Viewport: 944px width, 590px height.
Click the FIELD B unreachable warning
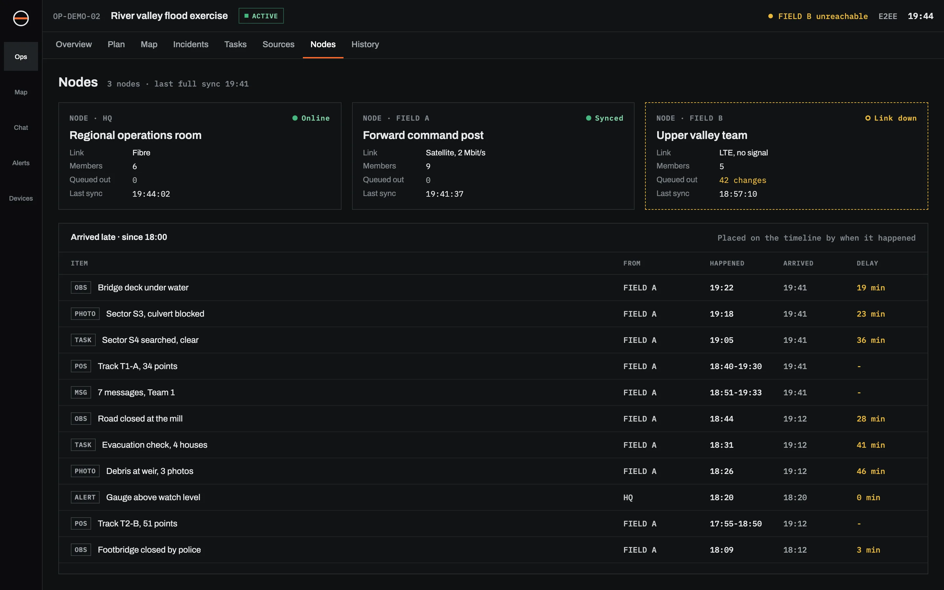click(x=818, y=16)
